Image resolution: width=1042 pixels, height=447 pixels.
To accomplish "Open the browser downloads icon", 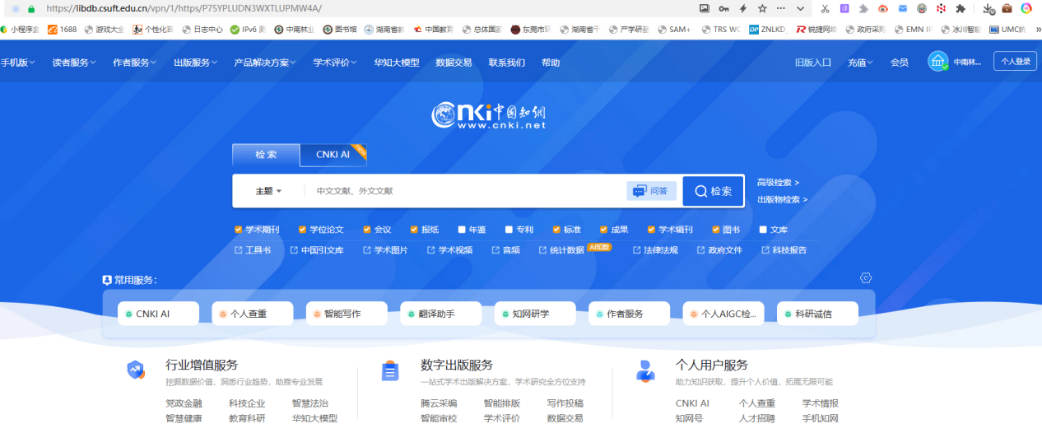I will click(x=989, y=8).
